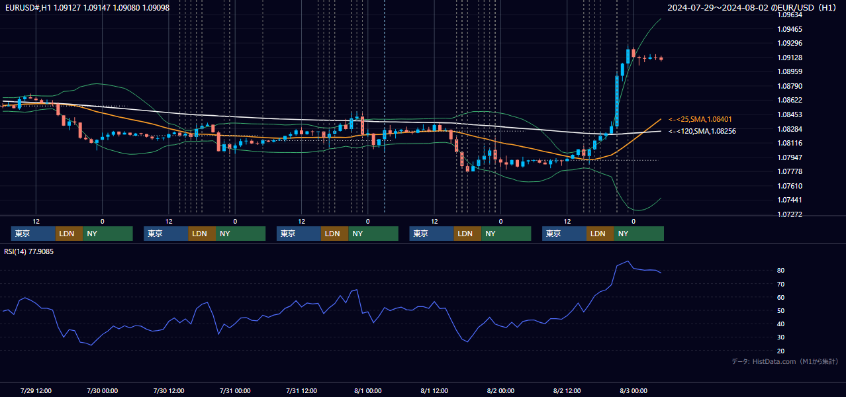Click the 8/2 12:00 date label
Screen dimensions: 846x397
[567, 390]
